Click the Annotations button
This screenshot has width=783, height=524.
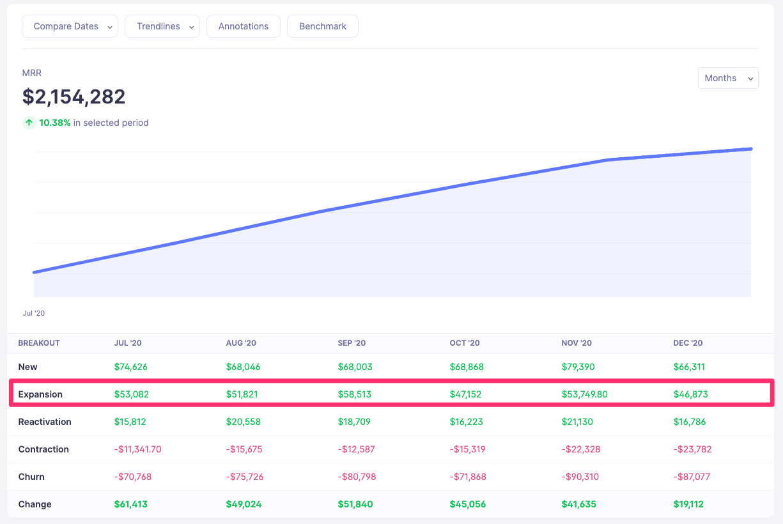243,26
